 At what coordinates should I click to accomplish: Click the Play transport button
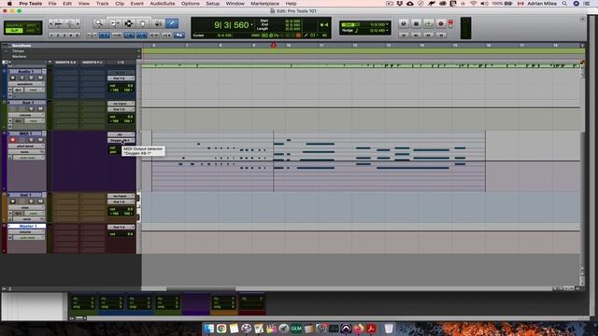click(428, 24)
